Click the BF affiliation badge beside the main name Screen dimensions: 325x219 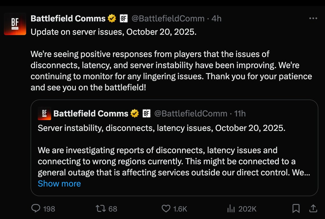tap(123, 19)
